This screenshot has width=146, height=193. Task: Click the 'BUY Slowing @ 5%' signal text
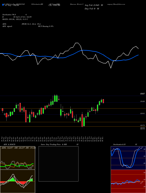[46, 26]
